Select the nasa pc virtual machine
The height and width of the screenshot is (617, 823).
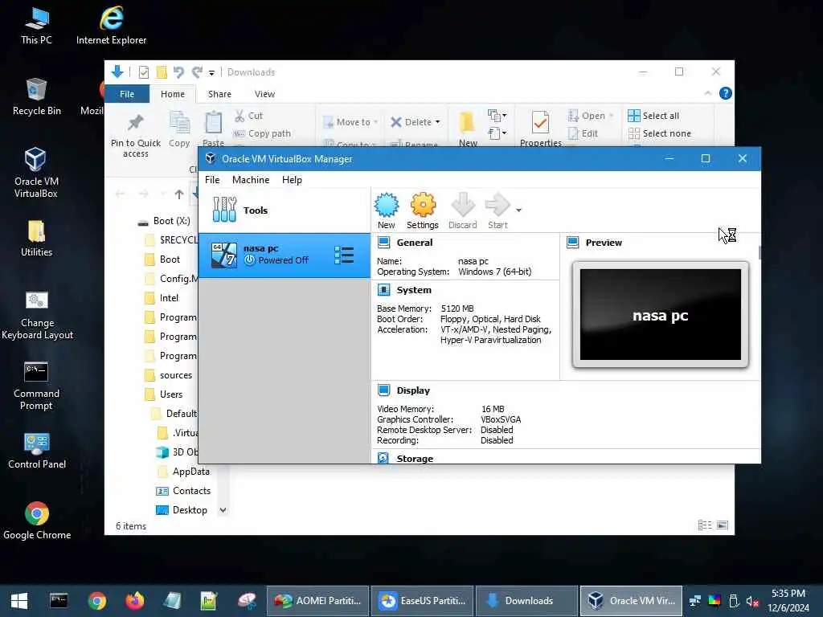point(284,255)
